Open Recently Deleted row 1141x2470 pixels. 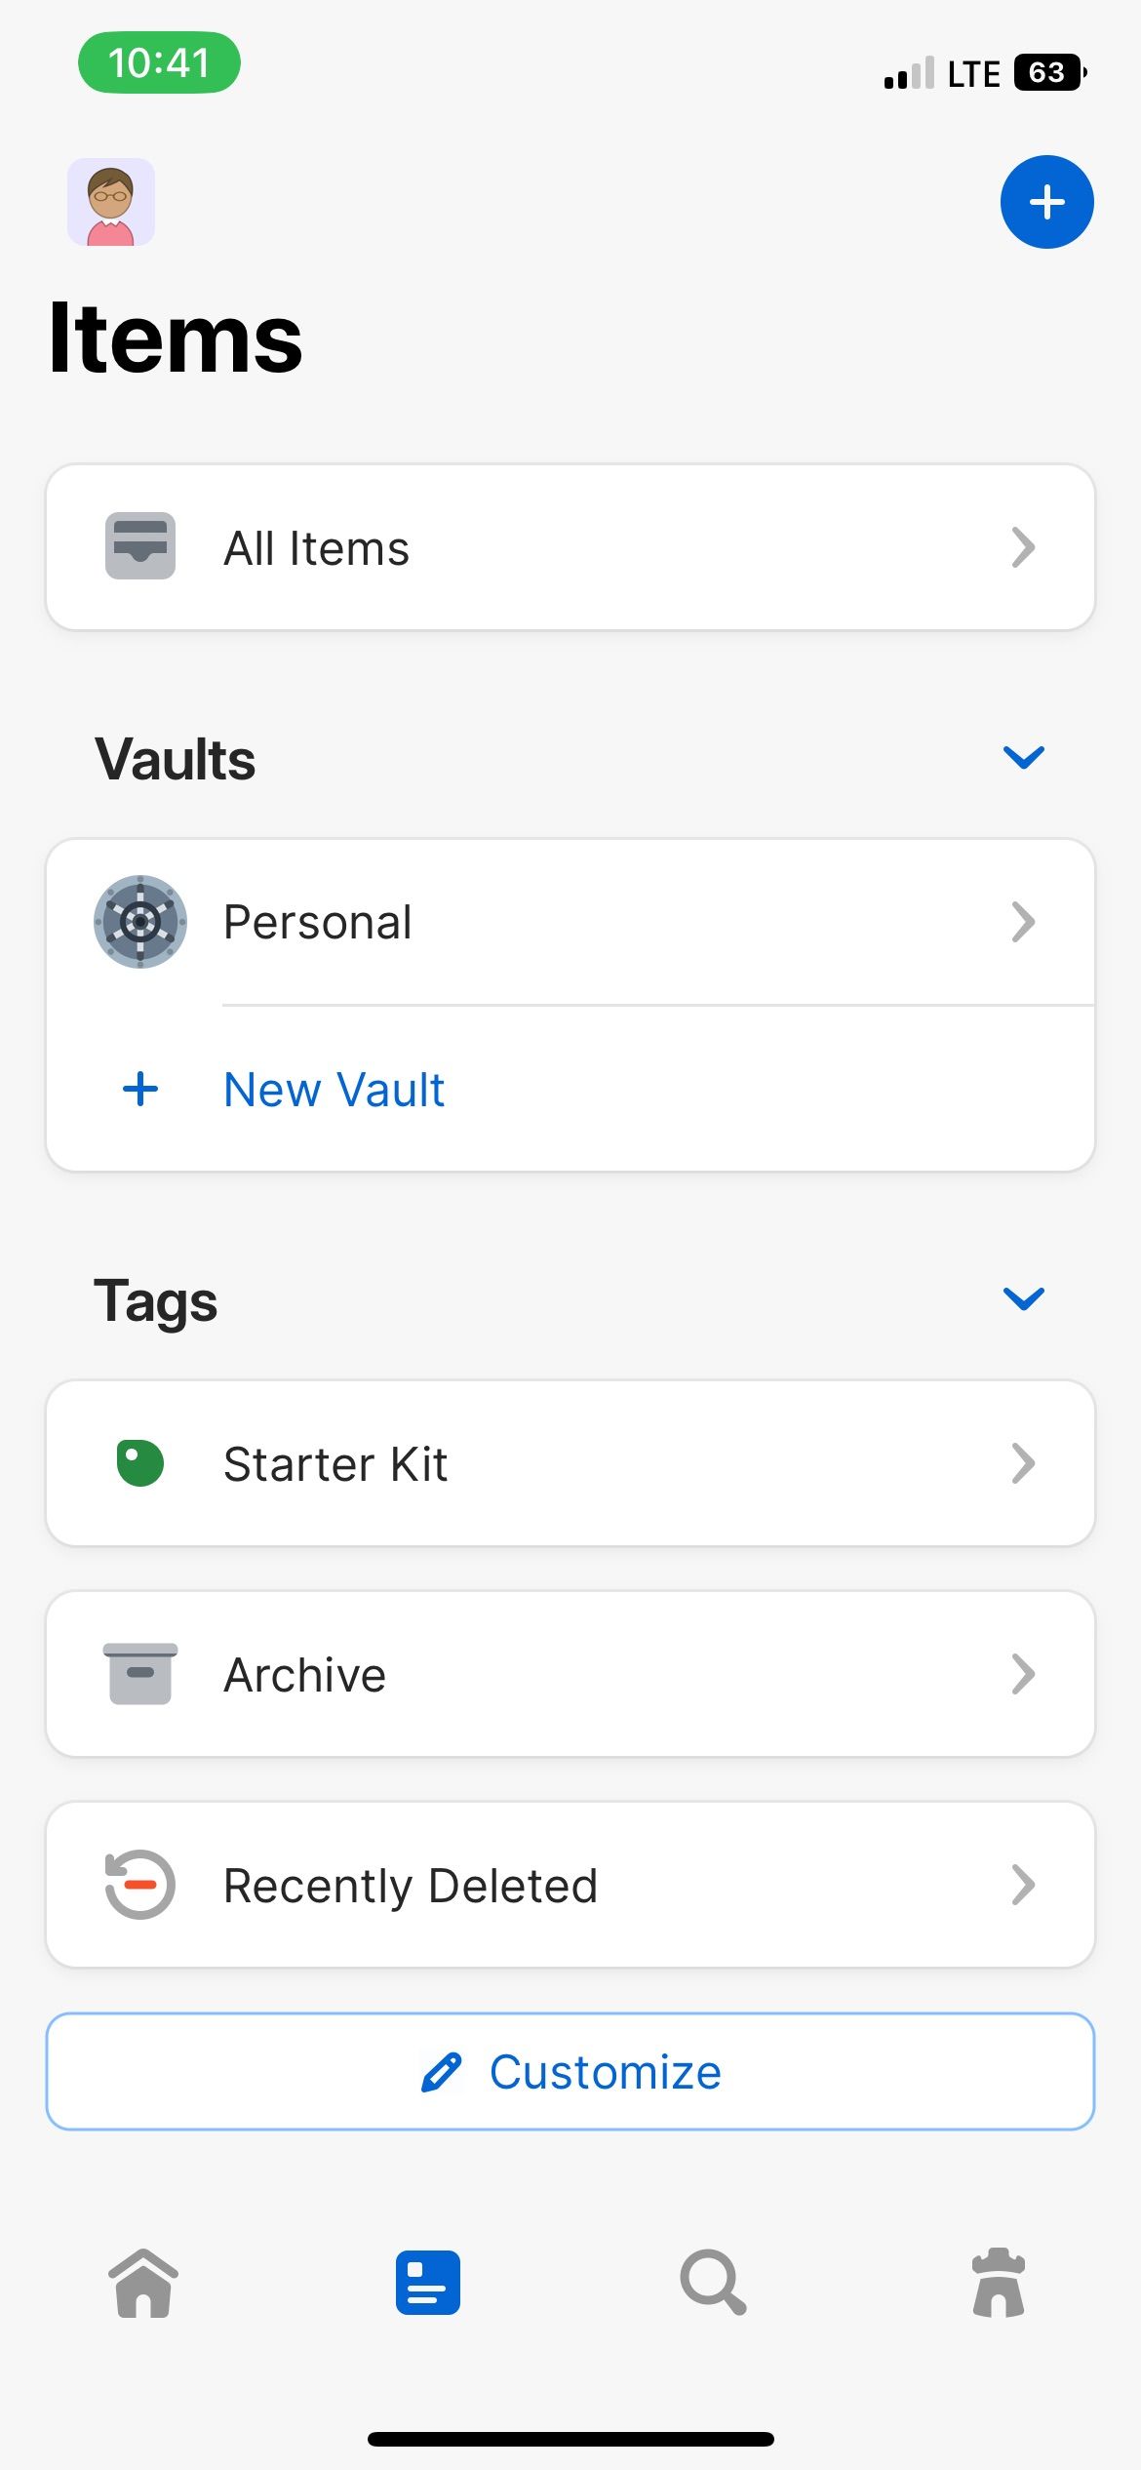(x=570, y=1885)
